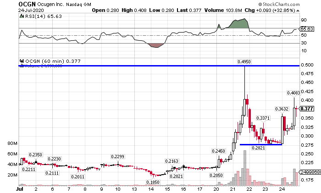
Task: Click the RSI(14) 65.63 legend label
Action: pyautogui.click(x=43, y=16)
